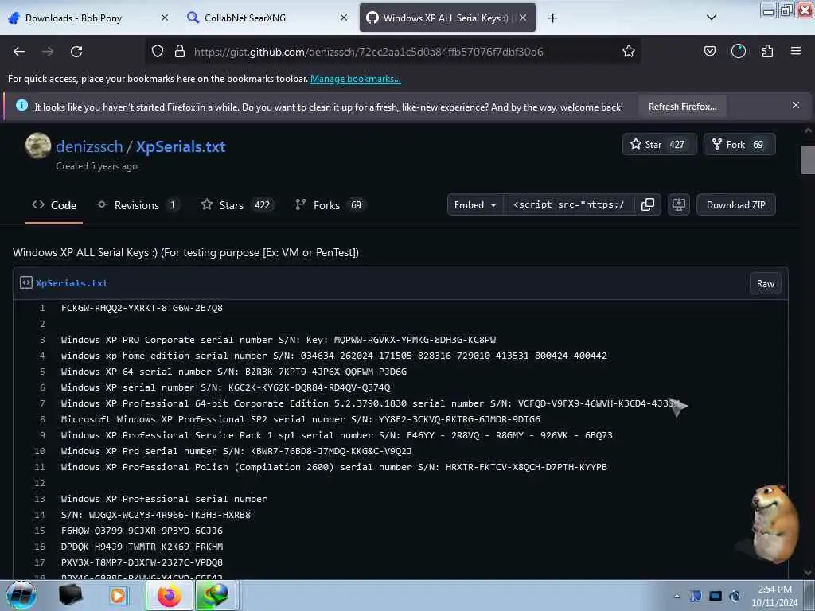Open the Forks tab
815x611 pixels.
[x=330, y=205]
